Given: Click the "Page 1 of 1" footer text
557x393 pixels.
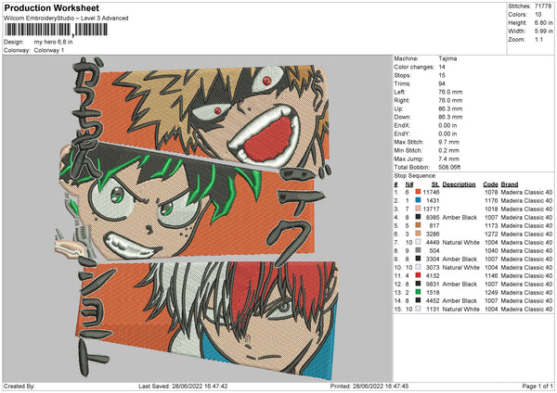Looking at the screenshot, I should click(x=538, y=386).
